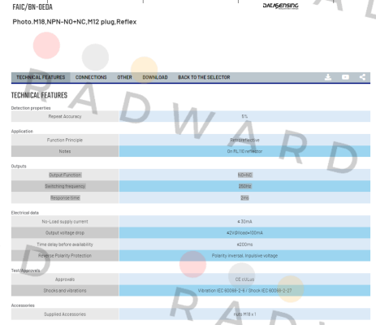The image size is (376, 325).
Task: Click the NO+NC output value
Action: pos(244,175)
